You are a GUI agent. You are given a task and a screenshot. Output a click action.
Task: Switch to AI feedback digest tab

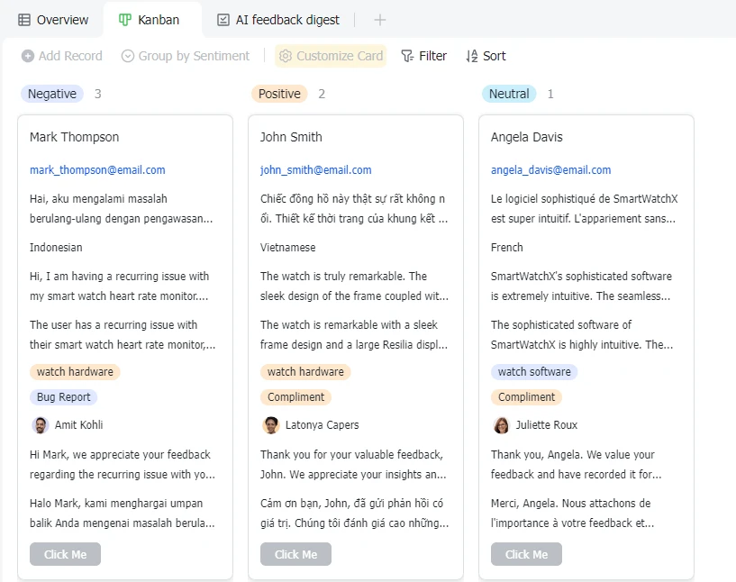click(x=278, y=20)
